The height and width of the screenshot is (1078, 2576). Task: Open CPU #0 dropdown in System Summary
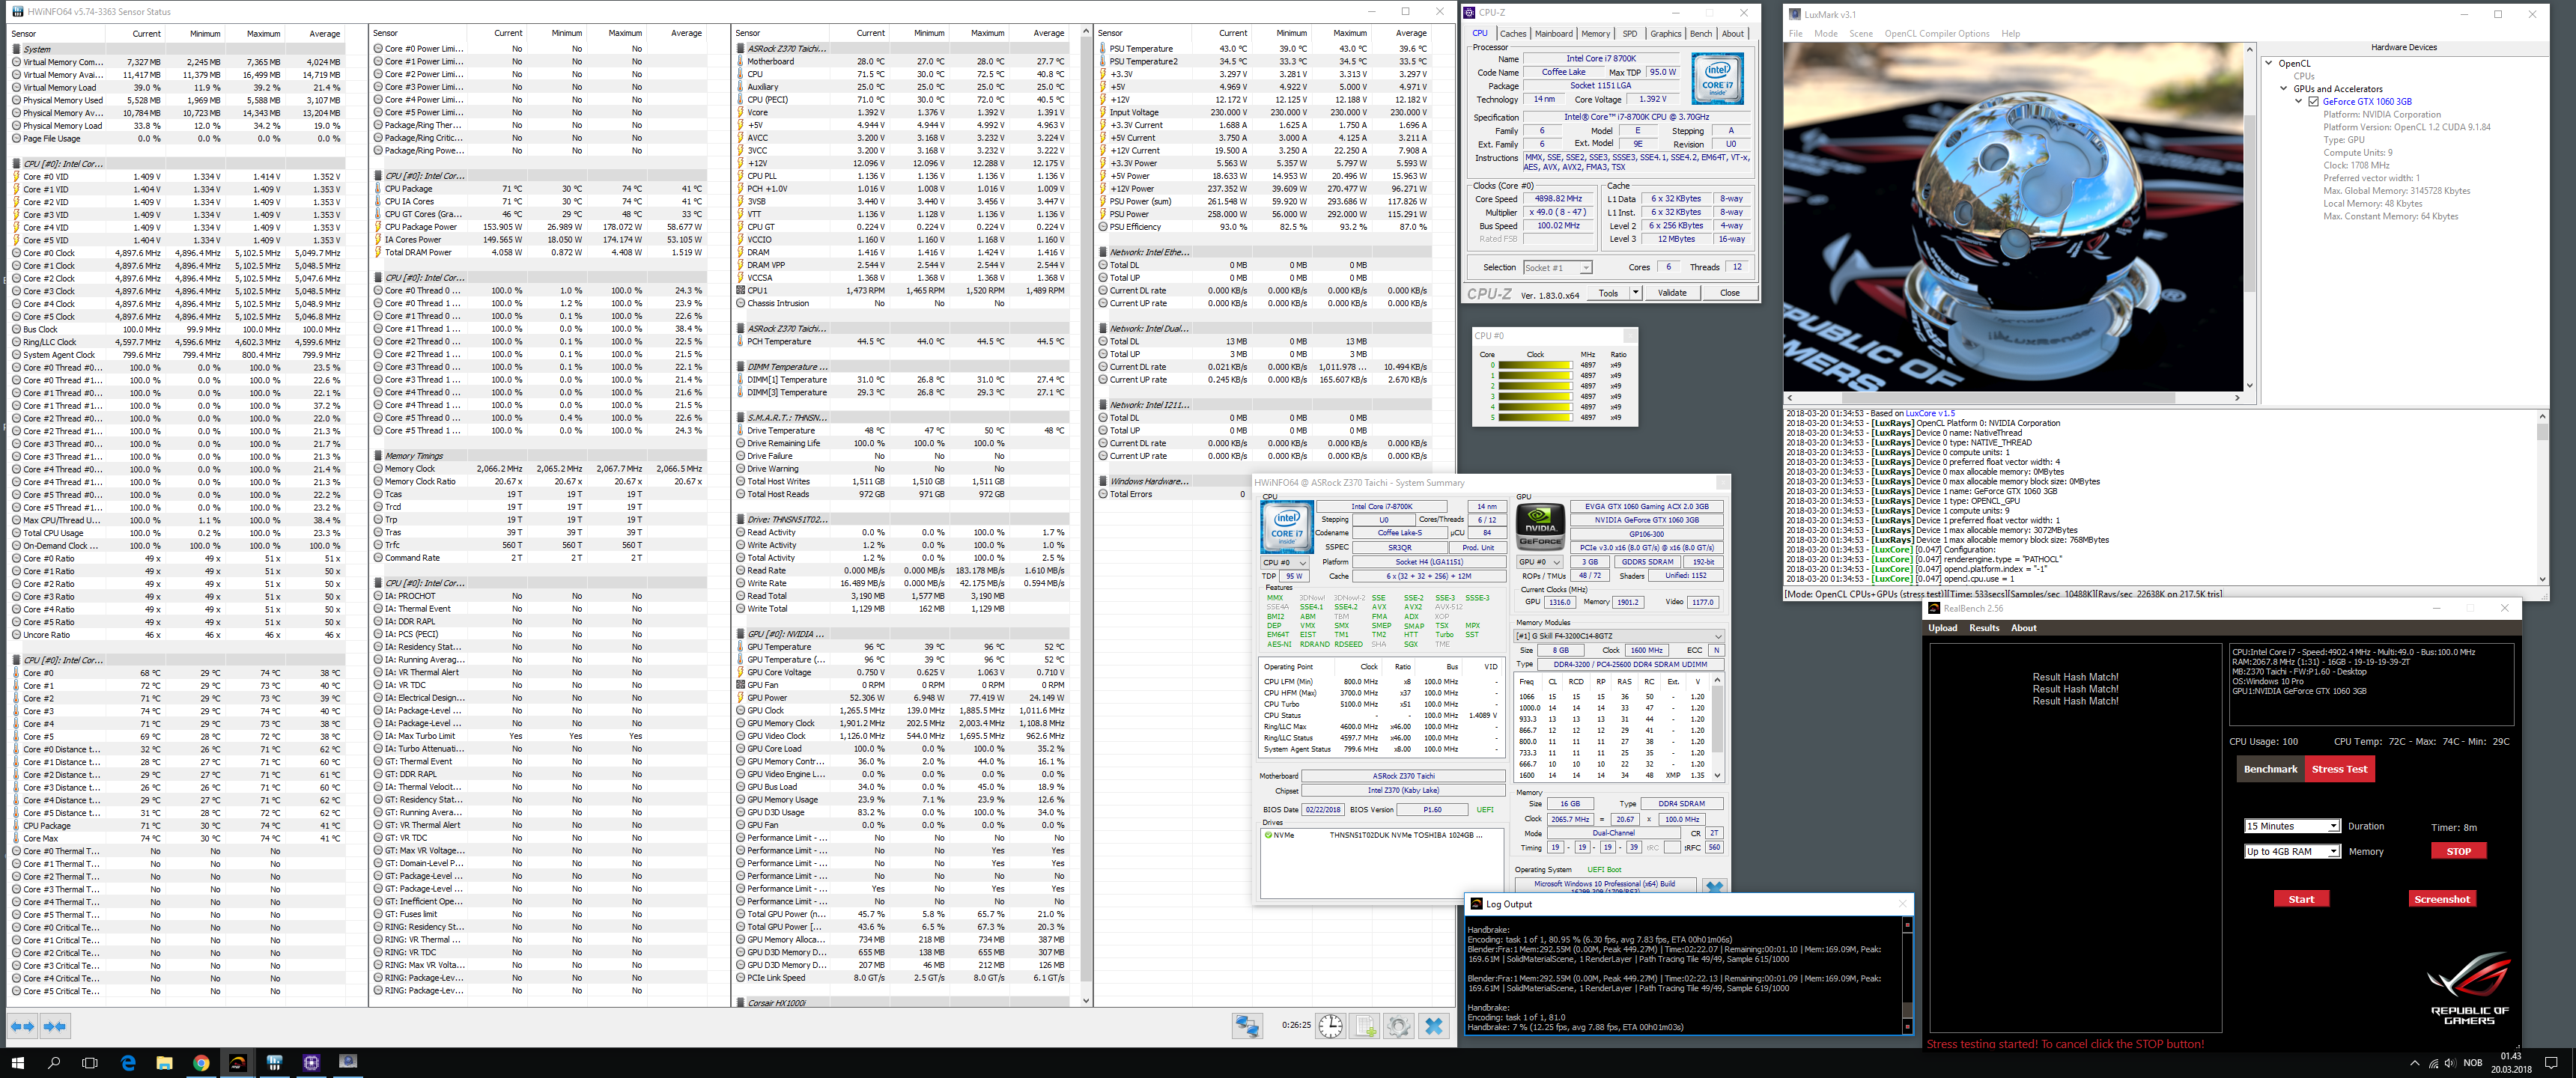(x=1285, y=562)
